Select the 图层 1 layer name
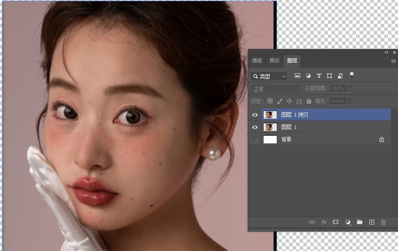Image resolution: width=398 pixels, height=251 pixels. click(x=289, y=127)
